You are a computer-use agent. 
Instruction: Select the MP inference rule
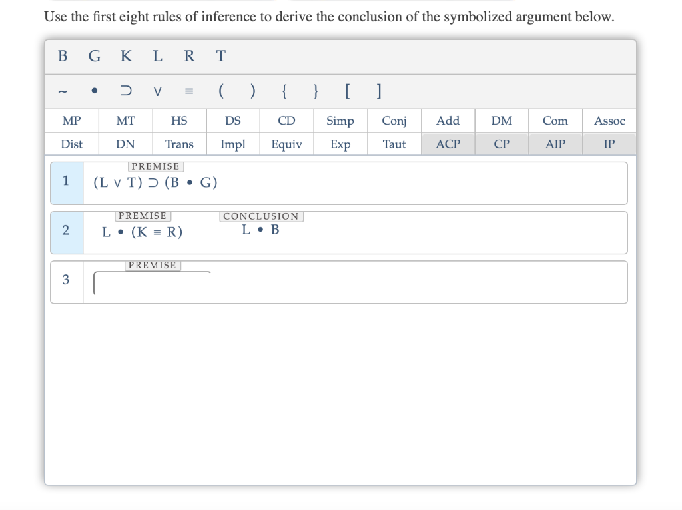[71, 121]
